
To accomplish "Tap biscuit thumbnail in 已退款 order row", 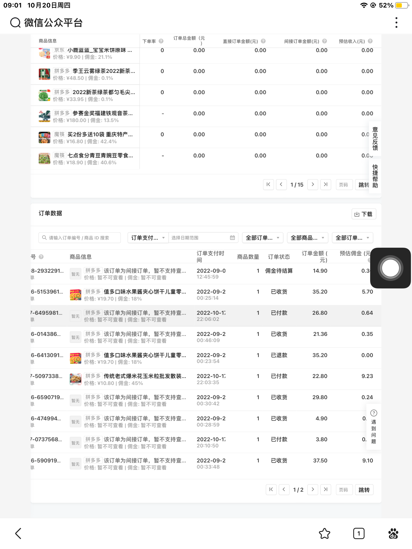I will (75, 358).
